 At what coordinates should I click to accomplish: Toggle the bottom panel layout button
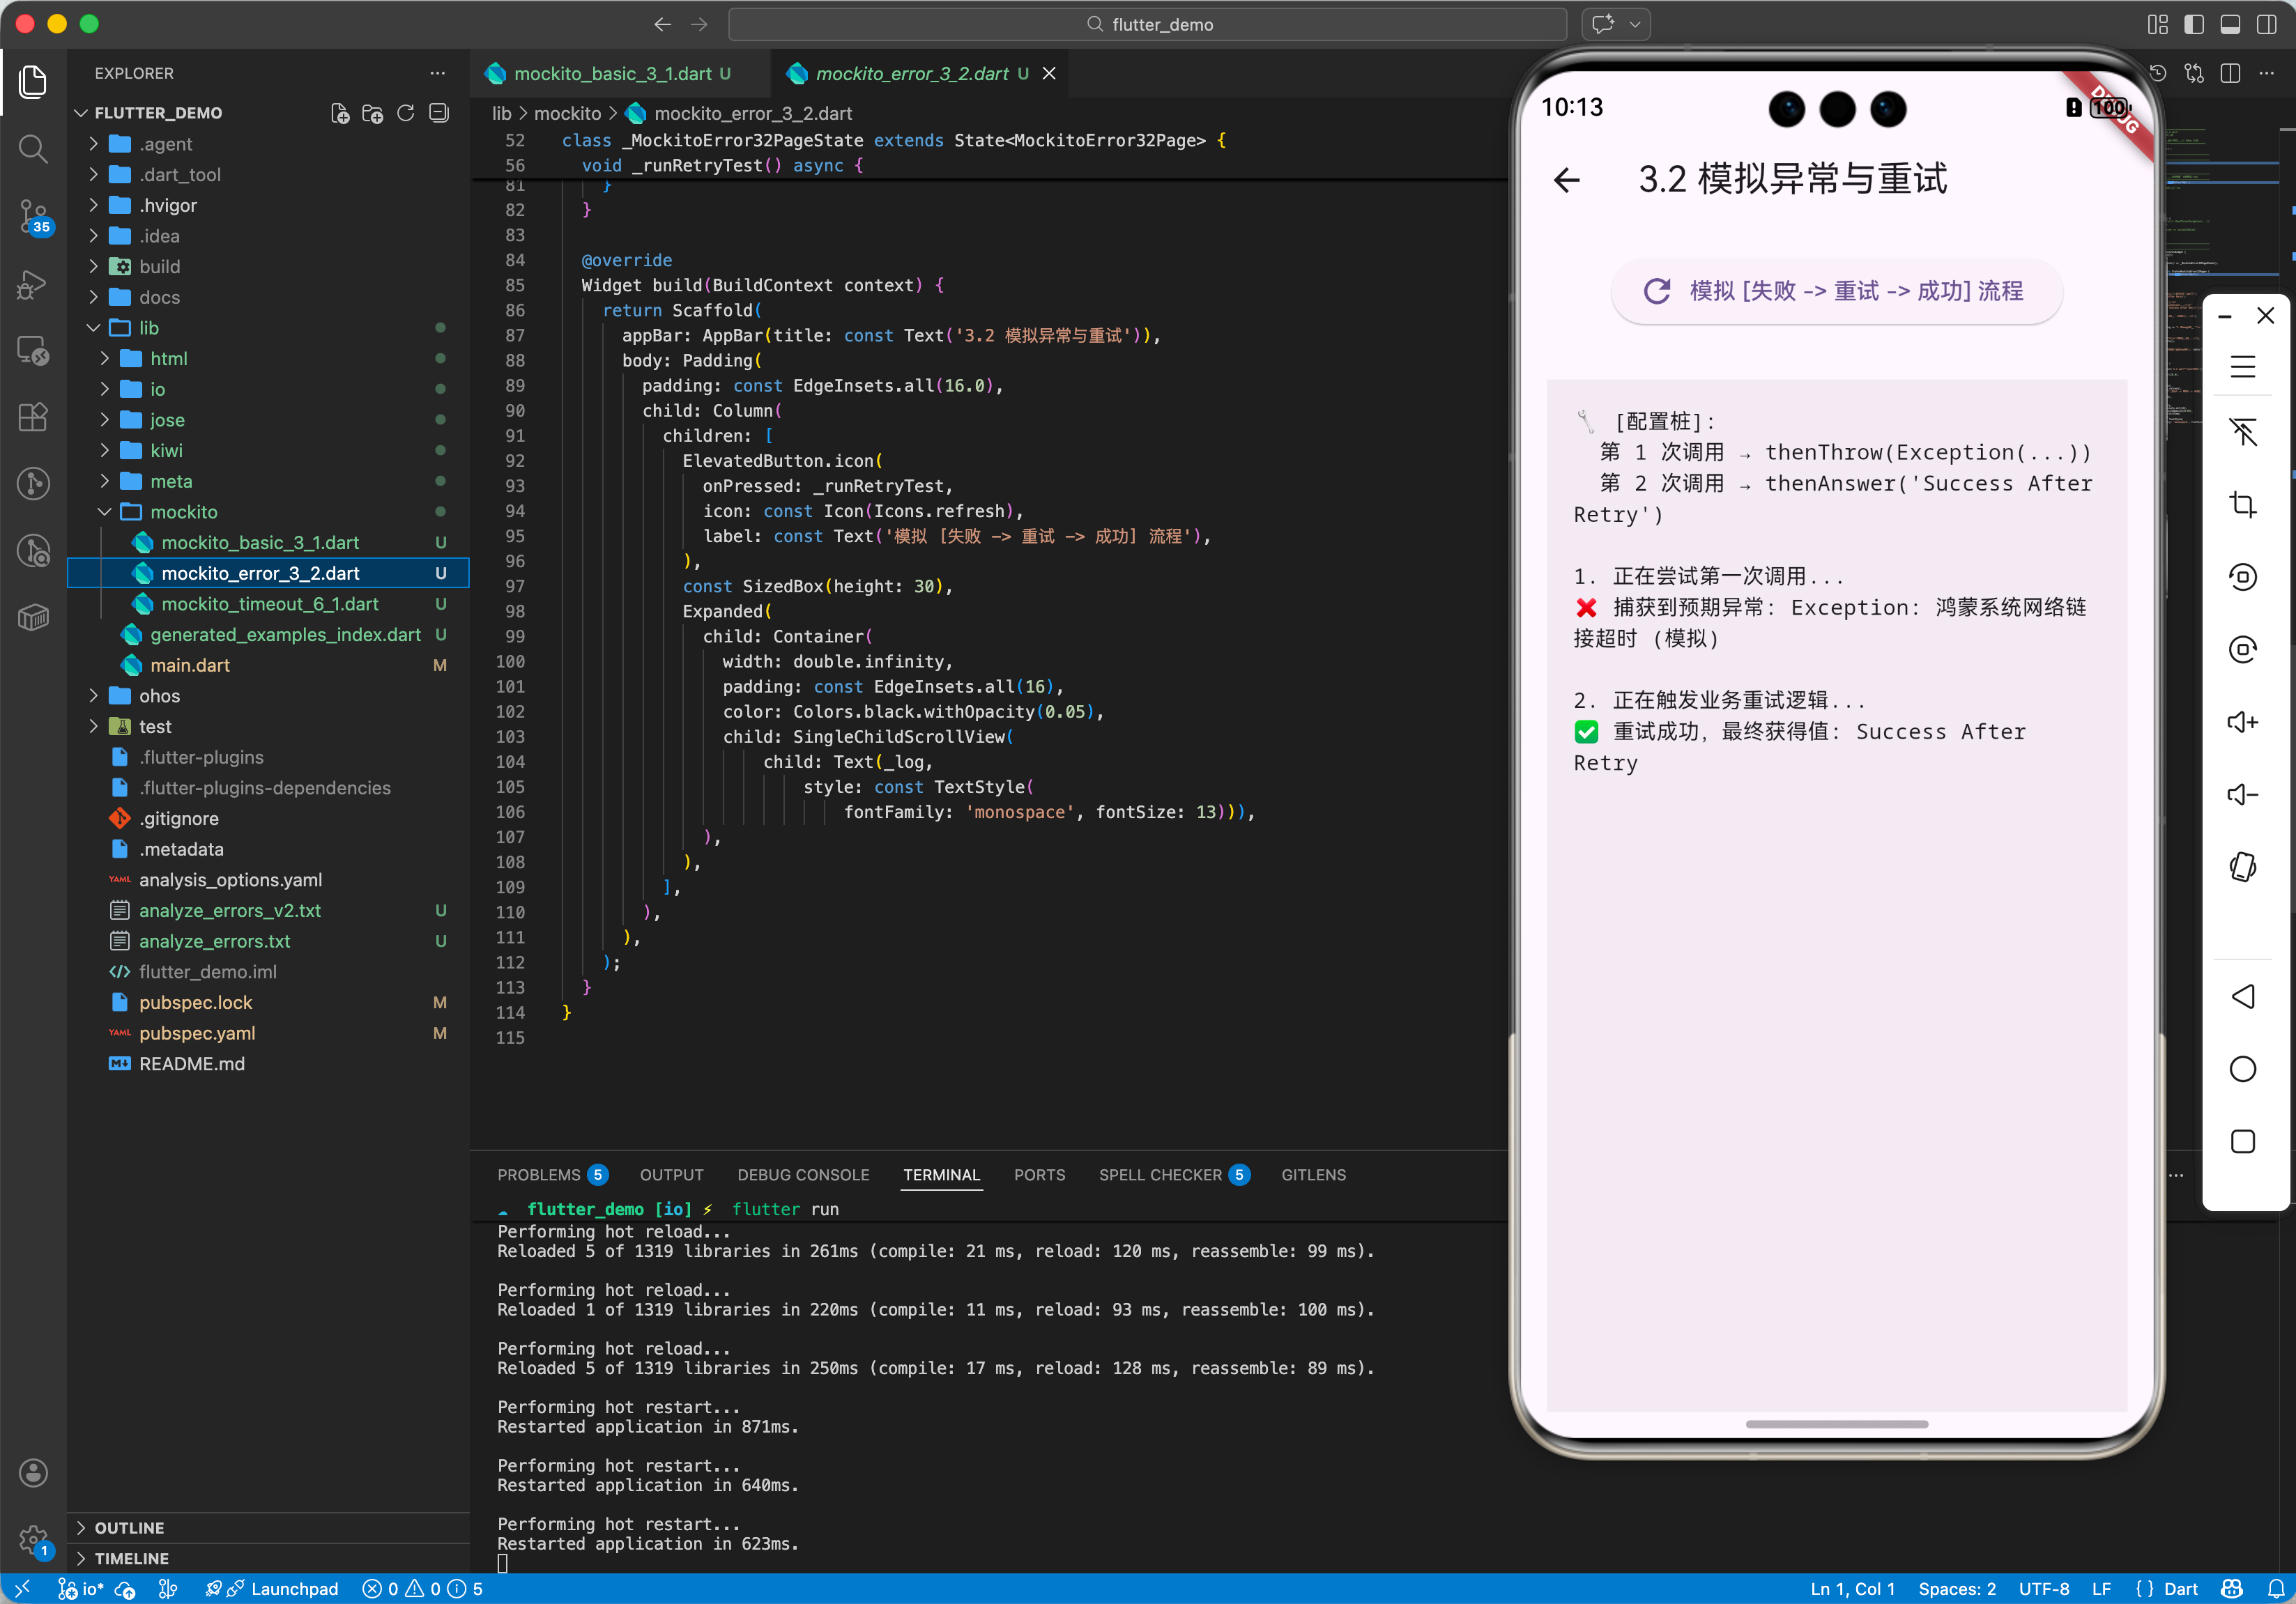(2229, 24)
